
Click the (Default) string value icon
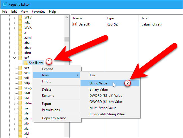click(x=75, y=24)
